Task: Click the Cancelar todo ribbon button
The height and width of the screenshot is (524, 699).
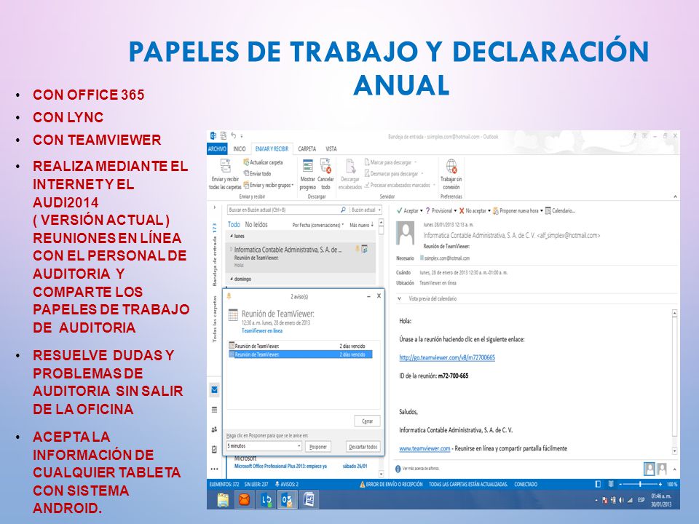Action: pyautogui.click(x=326, y=174)
